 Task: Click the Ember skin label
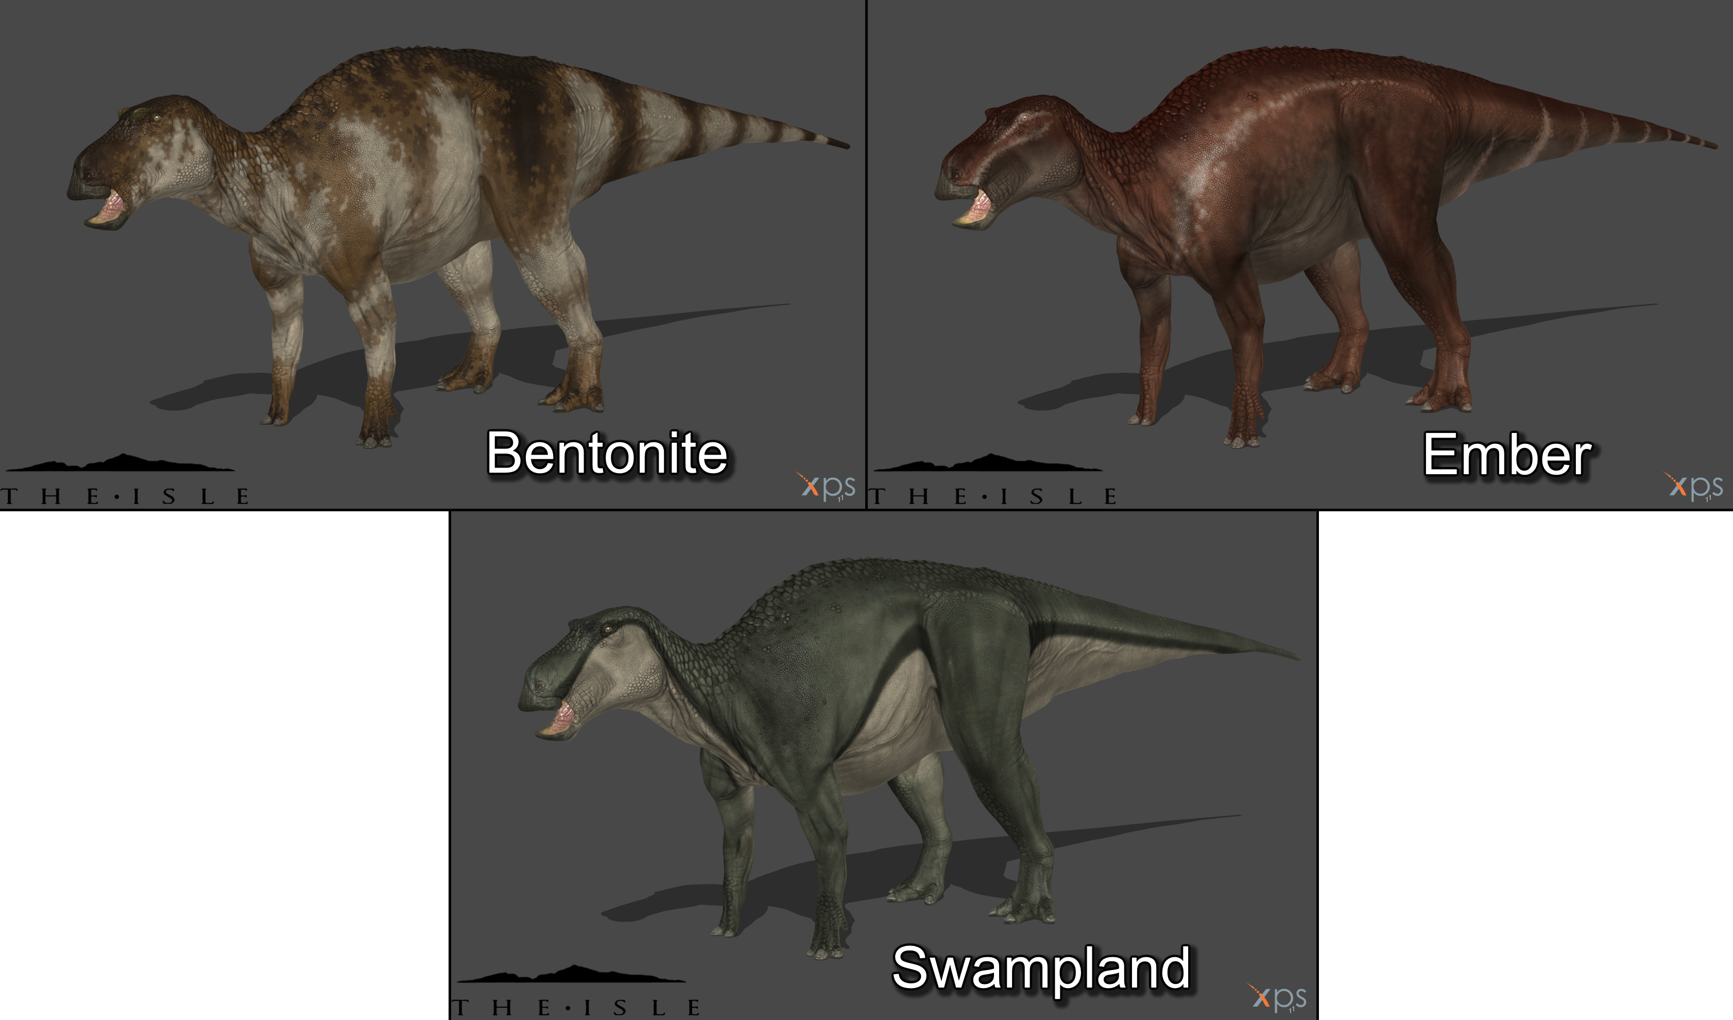pos(1507,454)
